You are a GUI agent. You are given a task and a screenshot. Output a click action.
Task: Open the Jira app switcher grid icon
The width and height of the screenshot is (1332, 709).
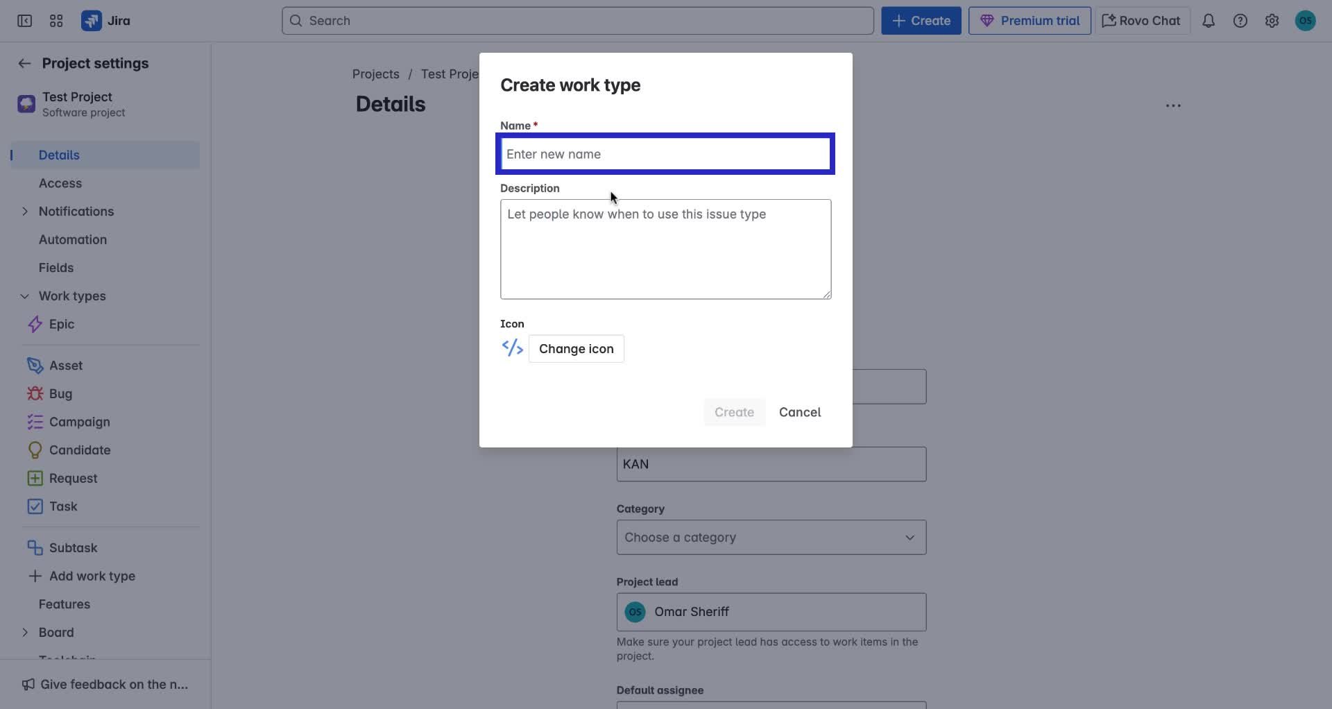[x=56, y=21]
